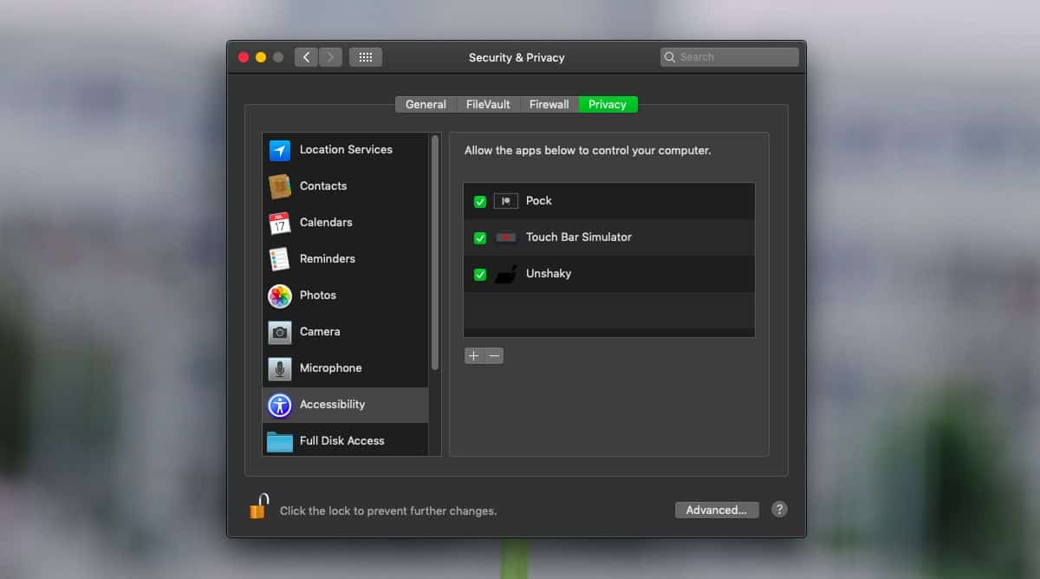The height and width of the screenshot is (579, 1040).
Task: Select the Reminders list icon
Action: [x=279, y=259]
